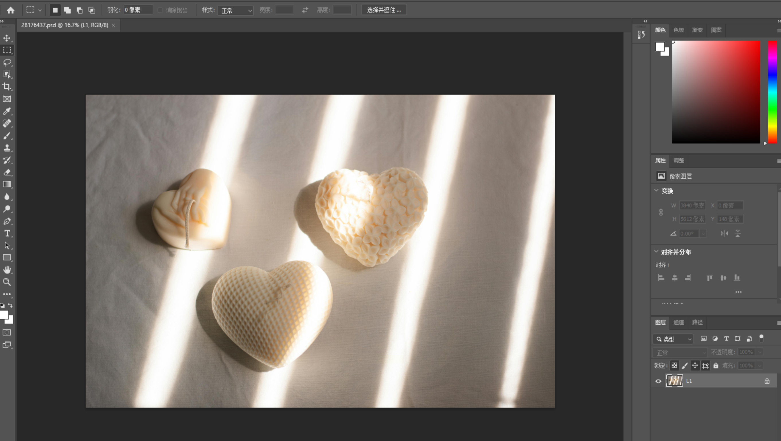
Task: Select the Horizontal Type tool
Action: click(7, 233)
